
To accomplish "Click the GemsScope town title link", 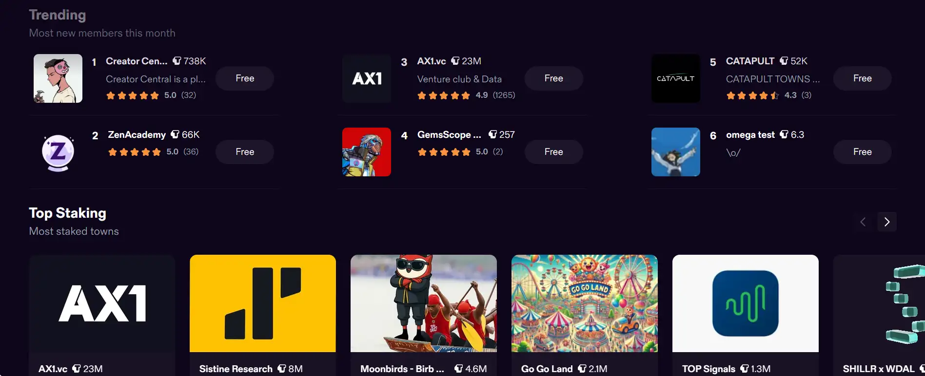I will pos(449,134).
